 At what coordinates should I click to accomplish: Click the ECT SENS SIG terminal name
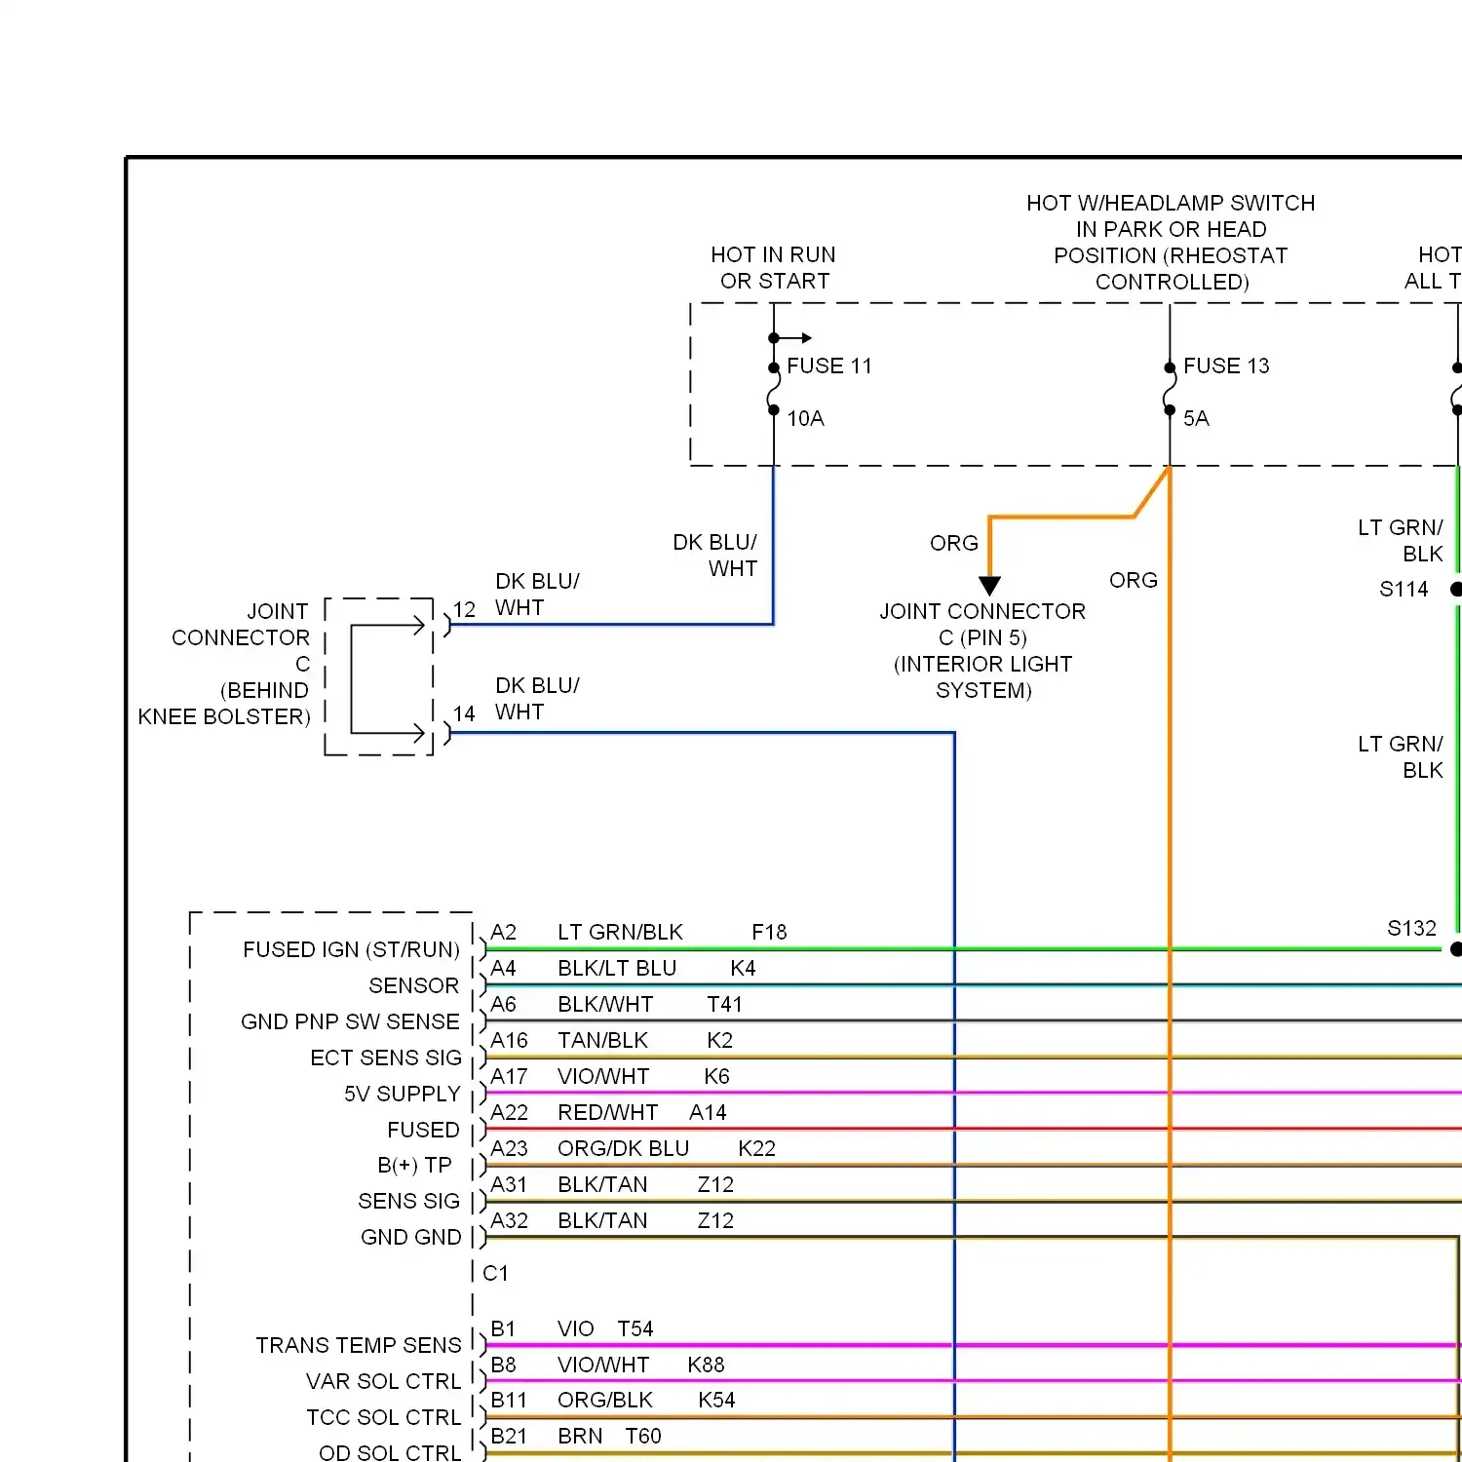386,1058
